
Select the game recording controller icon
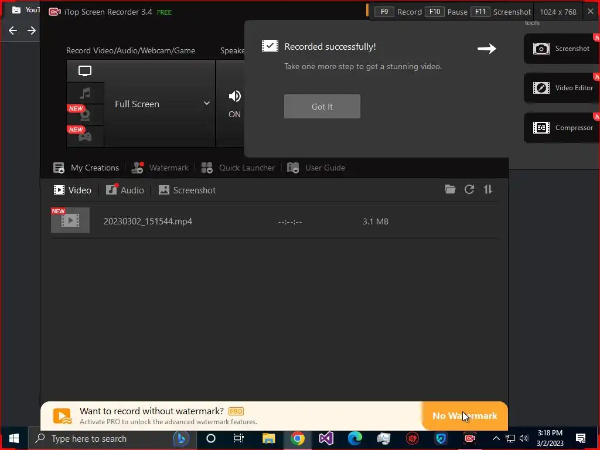[85, 136]
